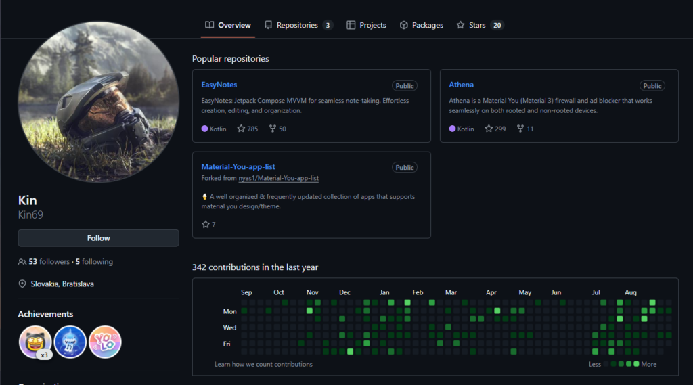
Task: Click the Slovakia, Bratislava location text
Action: [62, 284]
